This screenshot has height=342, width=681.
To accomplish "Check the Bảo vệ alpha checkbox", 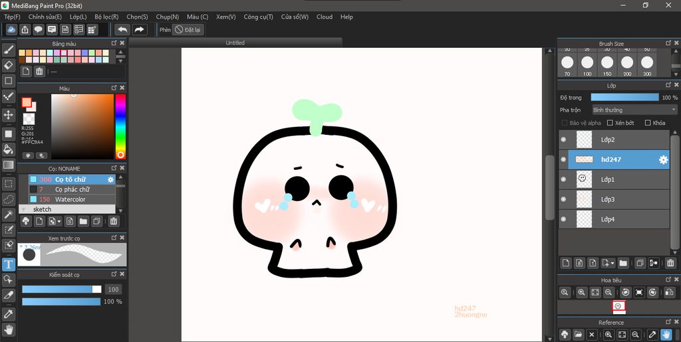I will click(x=565, y=123).
